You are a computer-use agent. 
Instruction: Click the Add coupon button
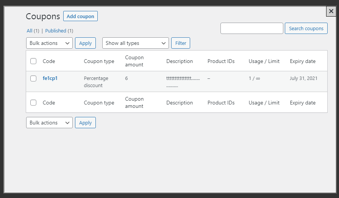click(x=80, y=16)
